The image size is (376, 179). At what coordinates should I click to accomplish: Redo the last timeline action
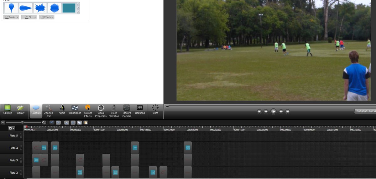[58, 123]
